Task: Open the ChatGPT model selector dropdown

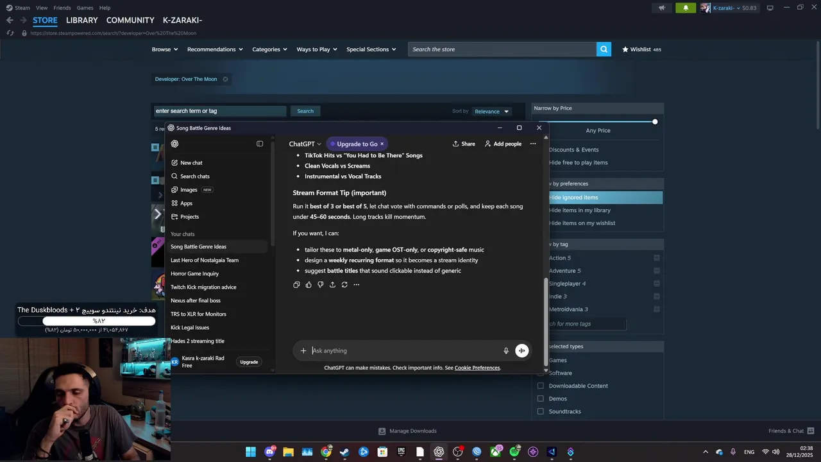Action: click(305, 144)
